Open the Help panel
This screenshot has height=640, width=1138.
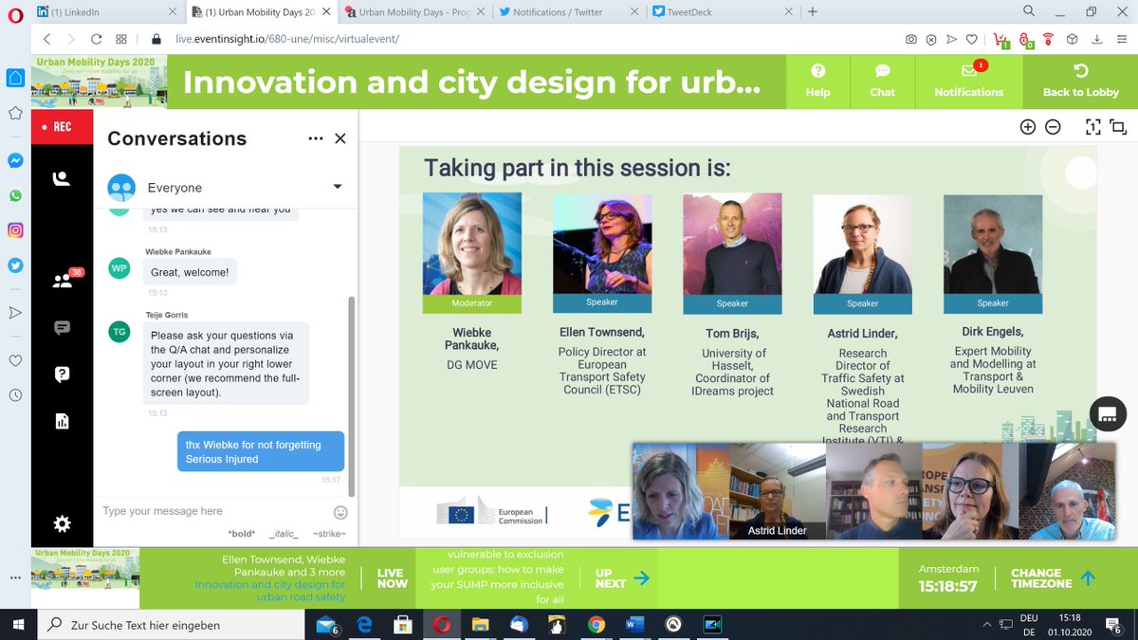click(817, 81)
